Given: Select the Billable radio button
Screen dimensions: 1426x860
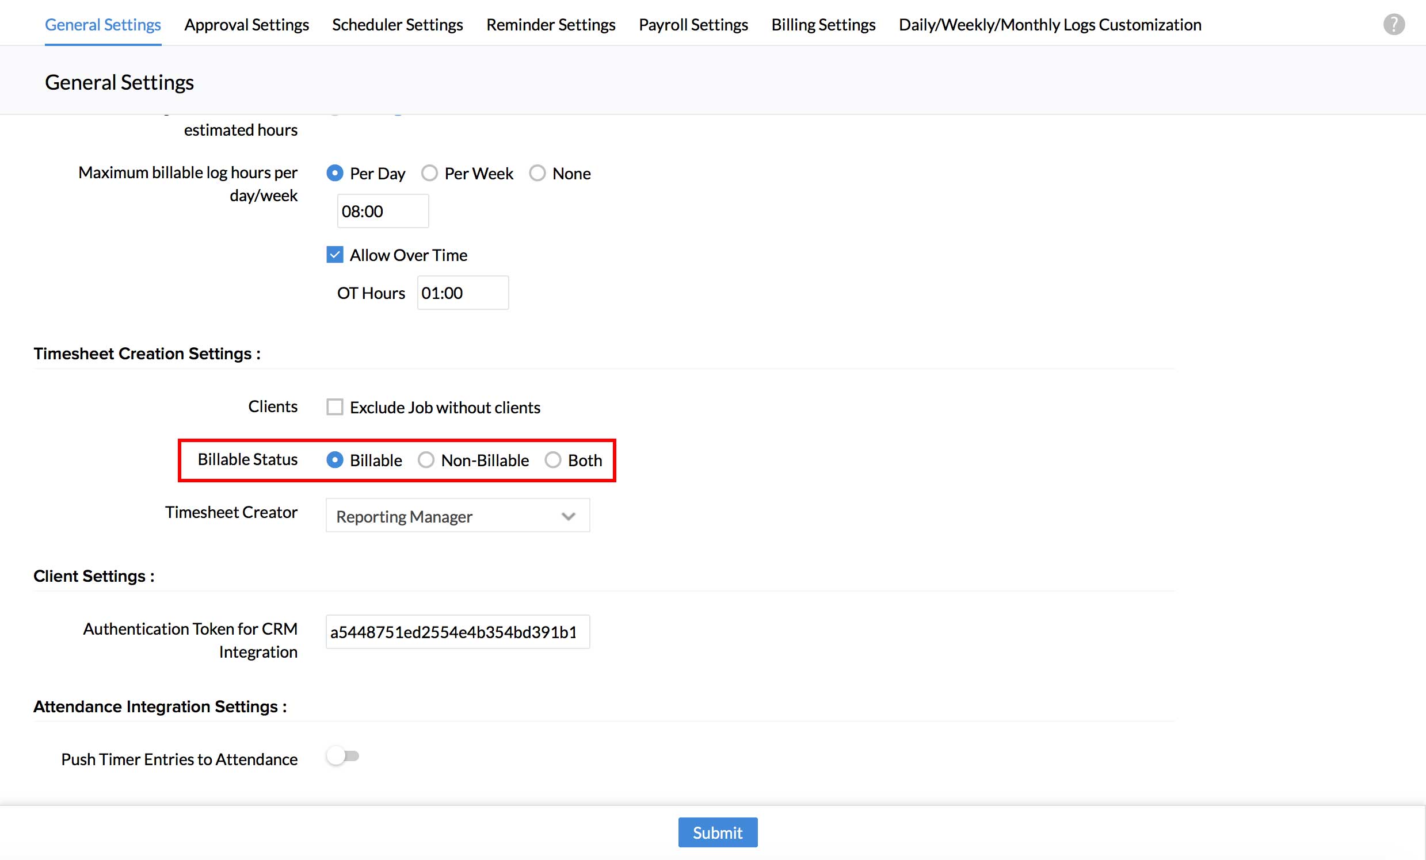Looking at the screenshot, I should [x=334, y=460].
